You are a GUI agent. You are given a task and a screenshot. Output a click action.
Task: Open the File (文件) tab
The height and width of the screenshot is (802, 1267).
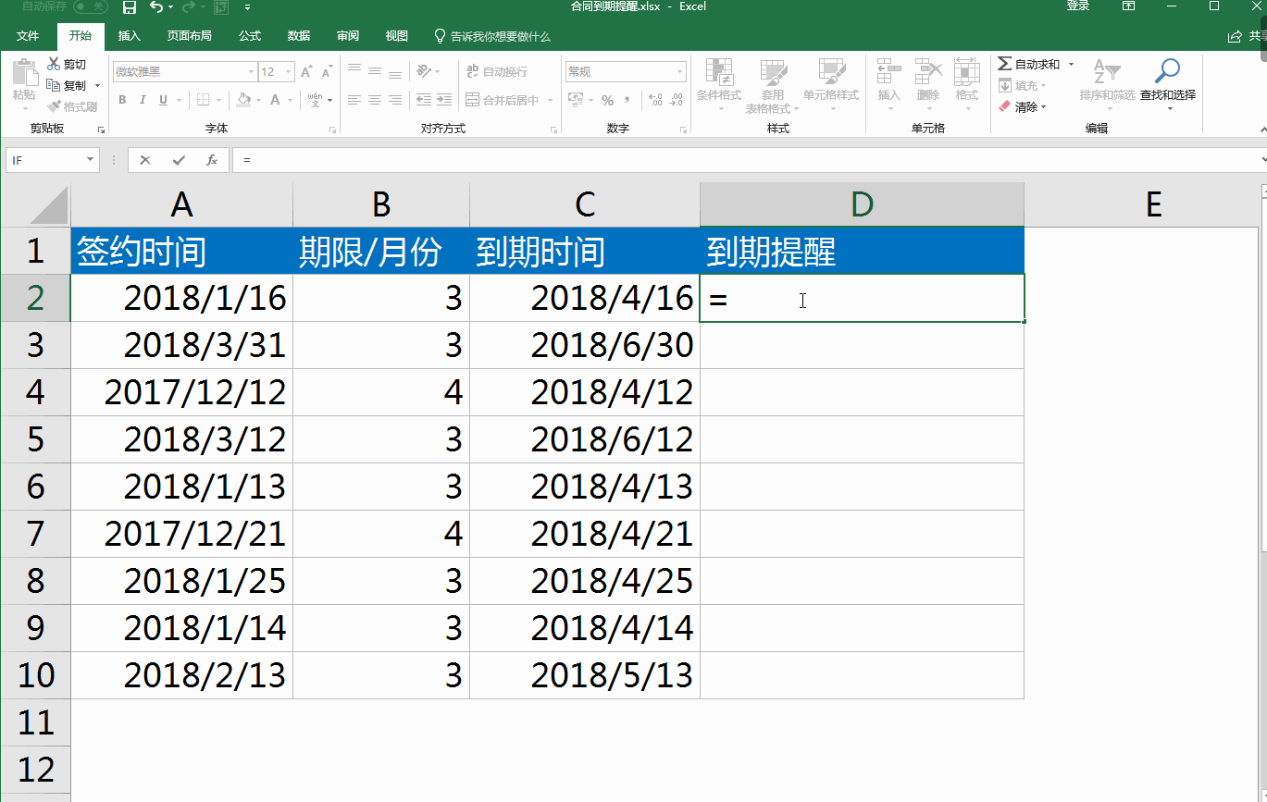[x=28, y=36]
